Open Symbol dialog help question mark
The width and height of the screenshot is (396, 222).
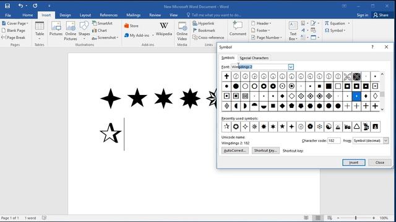tap(372, 47)
